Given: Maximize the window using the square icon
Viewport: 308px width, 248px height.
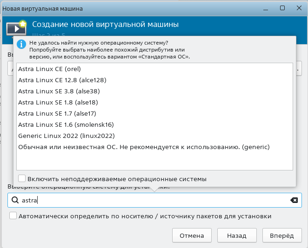Looking at the screenshot, I should (x=282, y=8).
